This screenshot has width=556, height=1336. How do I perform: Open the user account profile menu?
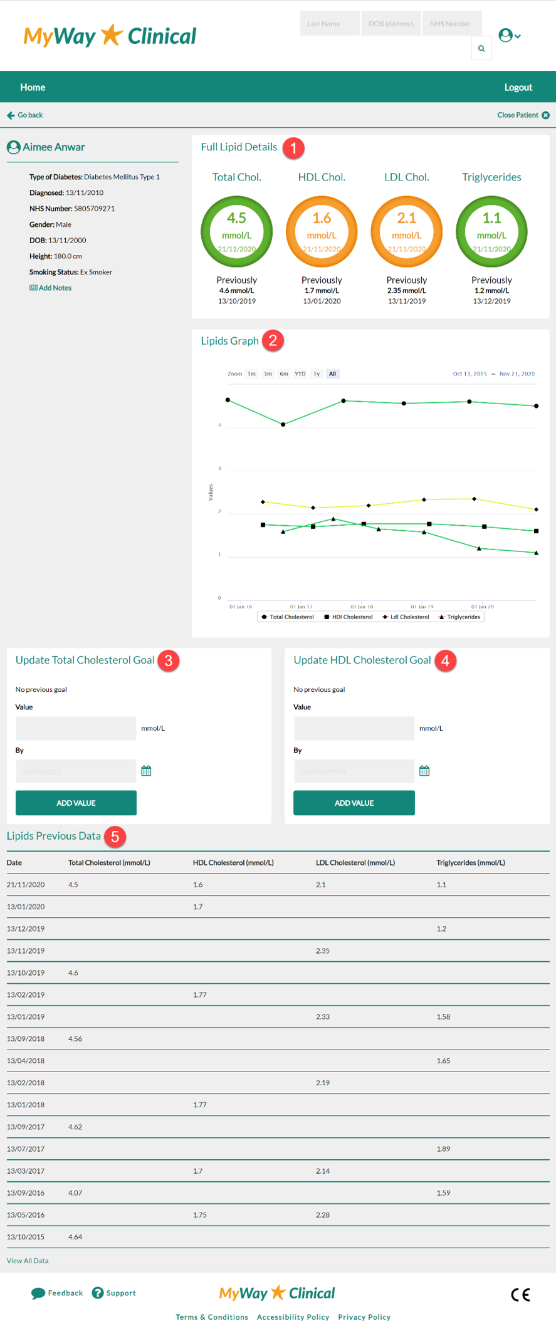(x=508, y=36)
